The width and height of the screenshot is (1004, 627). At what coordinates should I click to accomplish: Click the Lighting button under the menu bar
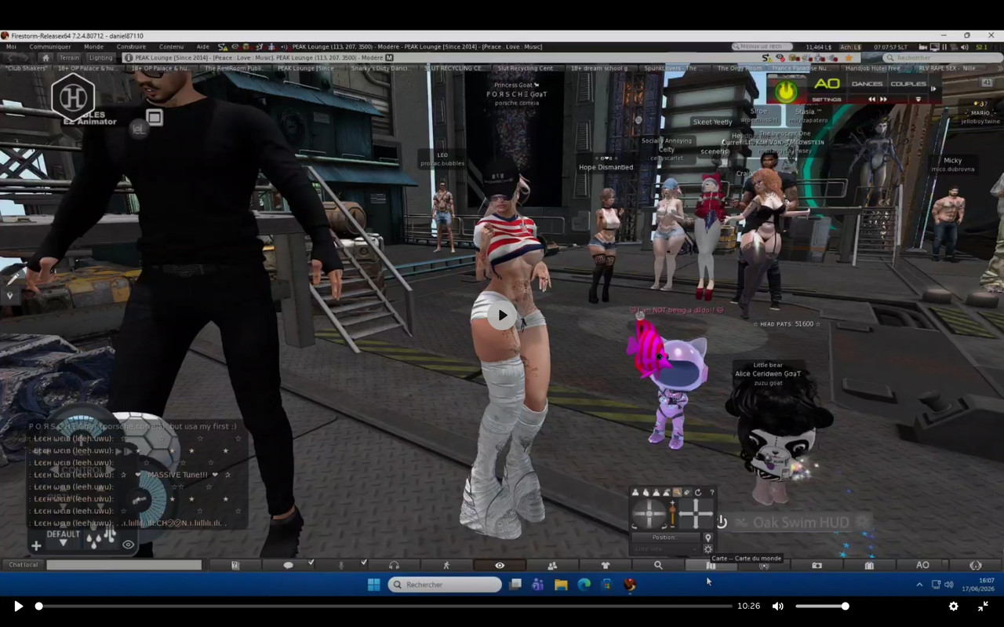point(100,57)
